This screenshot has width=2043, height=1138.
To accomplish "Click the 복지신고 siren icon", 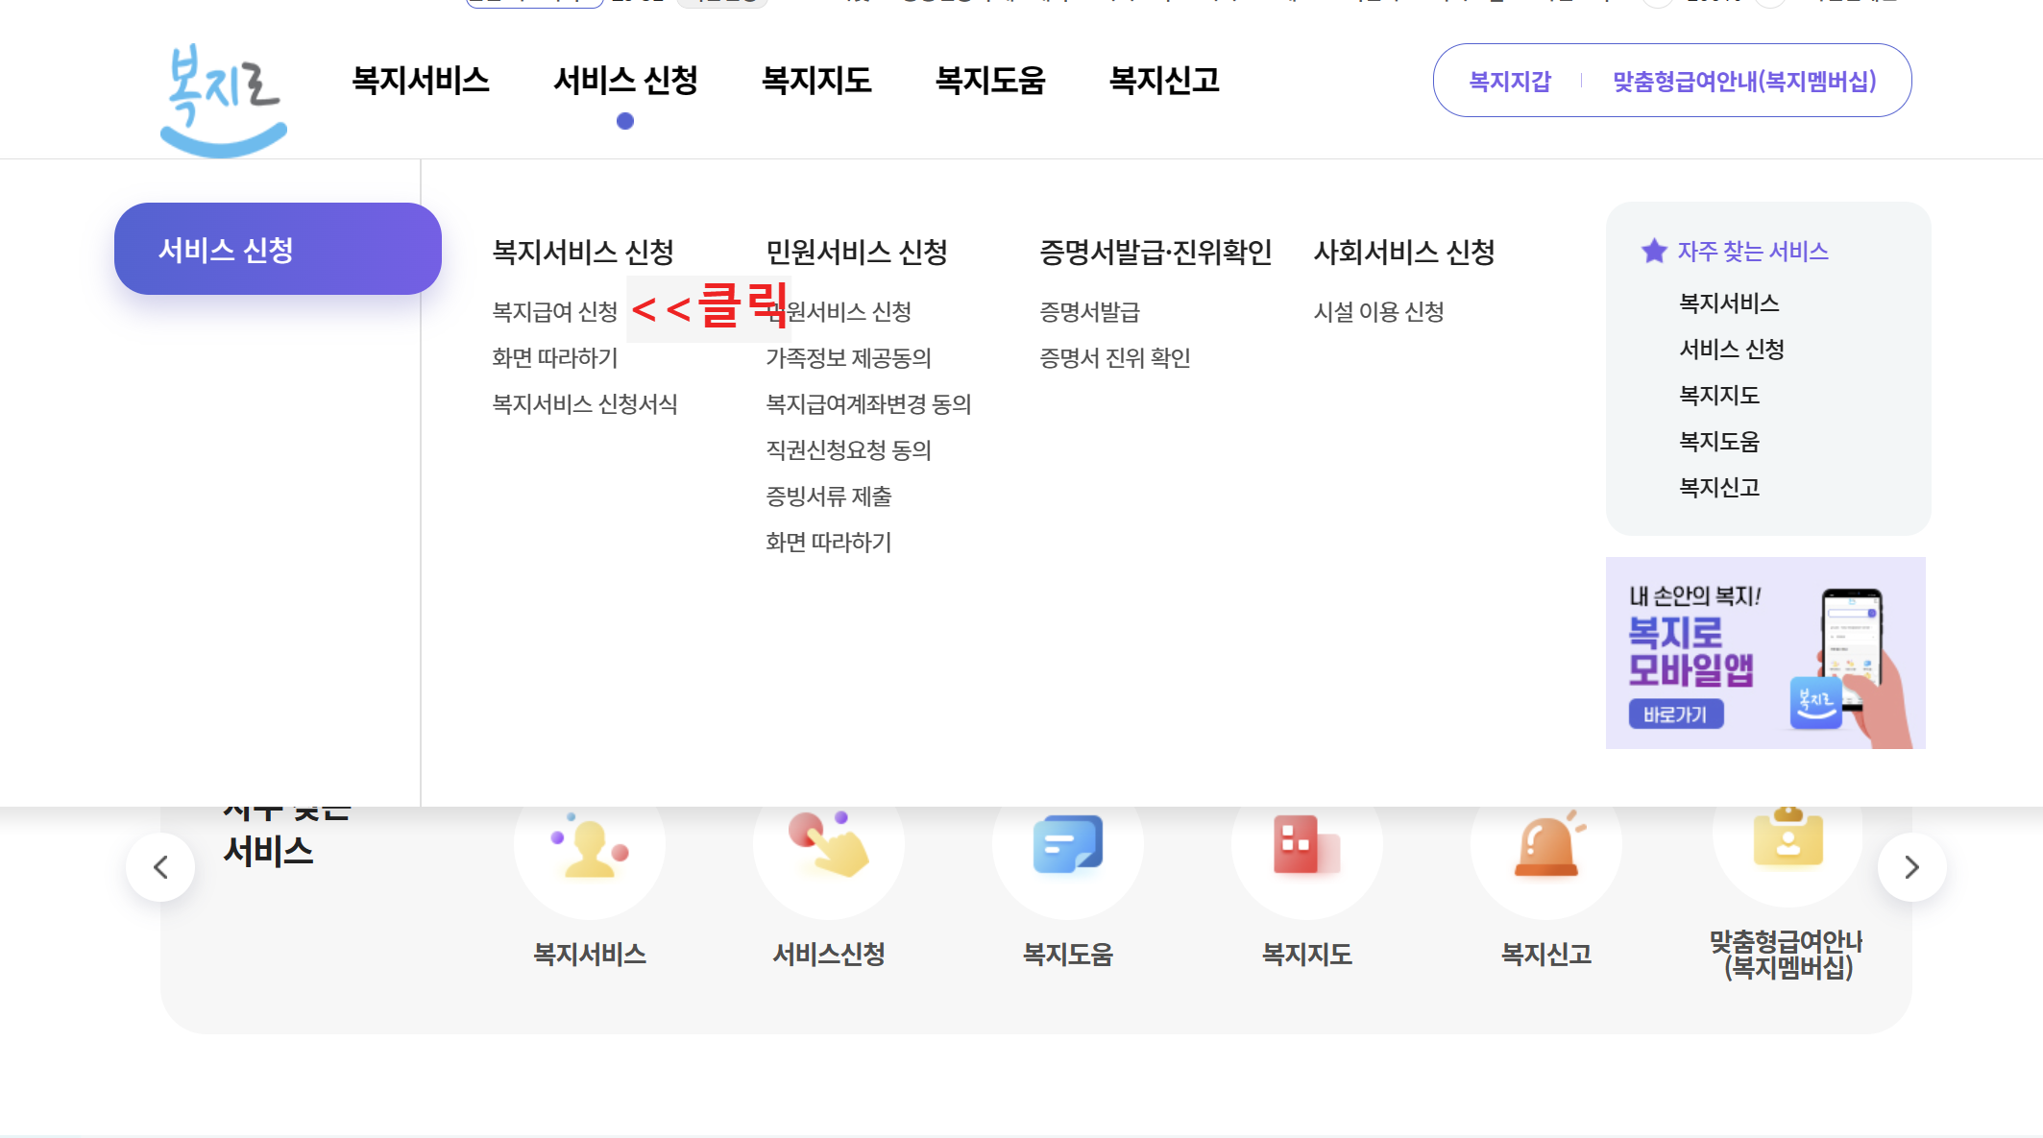I will [x=1545, y=845].
